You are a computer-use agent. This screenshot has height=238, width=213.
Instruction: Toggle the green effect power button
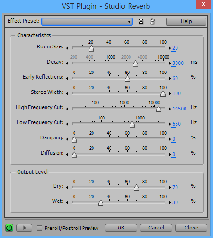tap(9, 228)
